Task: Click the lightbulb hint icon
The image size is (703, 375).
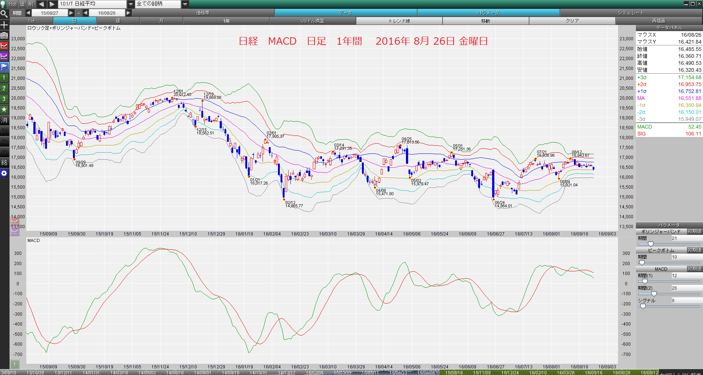Action: (x=3, y=4)
